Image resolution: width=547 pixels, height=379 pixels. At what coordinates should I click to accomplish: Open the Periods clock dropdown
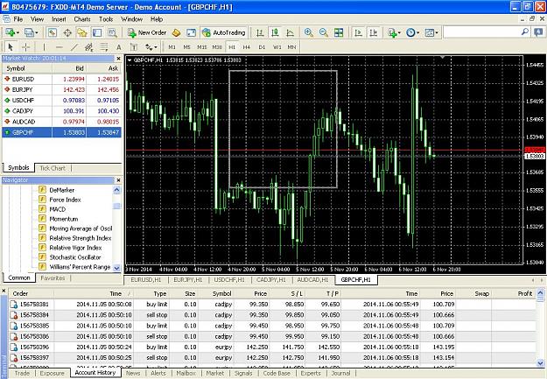point(412,32)
